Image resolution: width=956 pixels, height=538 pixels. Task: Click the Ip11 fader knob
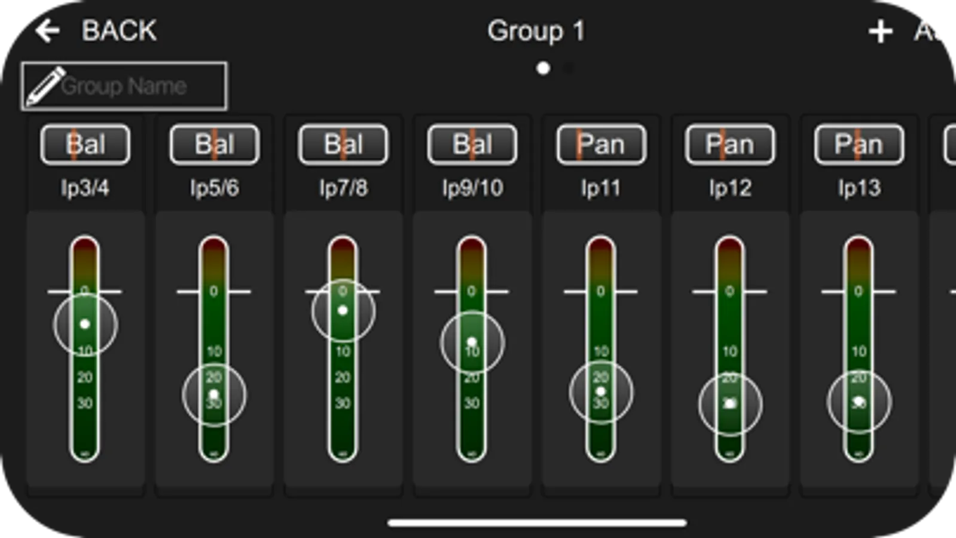tap(601, 392)
